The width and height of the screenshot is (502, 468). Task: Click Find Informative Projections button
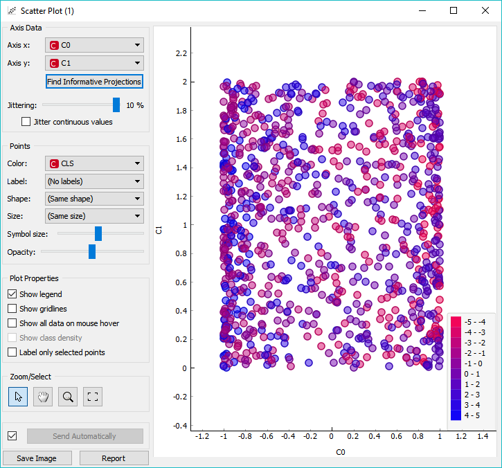point(94,82)
